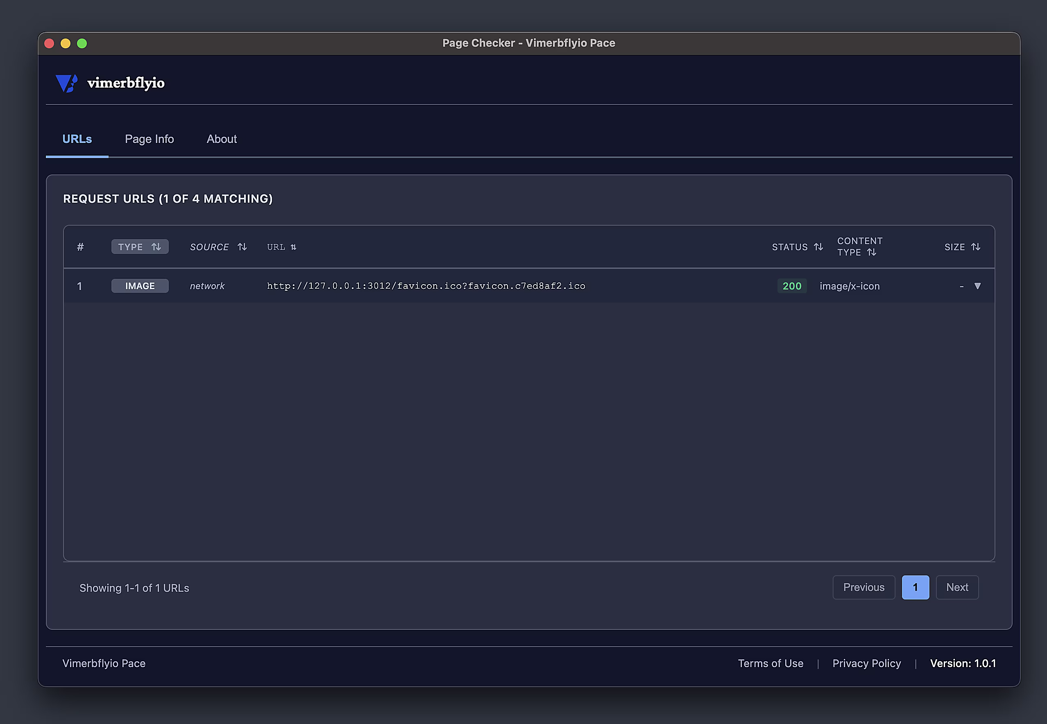The width and height of the screenshot is (1047, 724).
Task: Open the About tab
Action: 221,139
